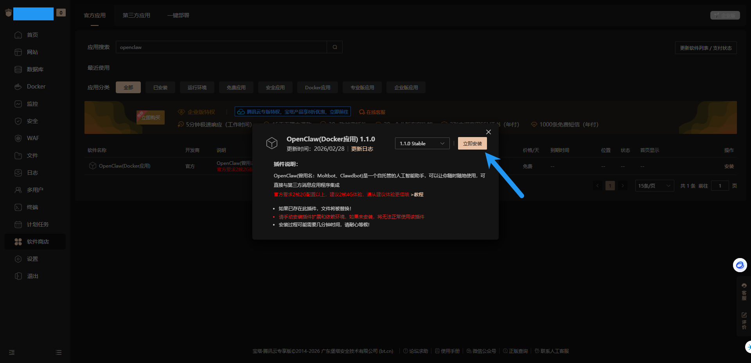Screen dimensions: 751x363
Task: Open the Terminal (终端) sidebar item
Action: point(32,207)
